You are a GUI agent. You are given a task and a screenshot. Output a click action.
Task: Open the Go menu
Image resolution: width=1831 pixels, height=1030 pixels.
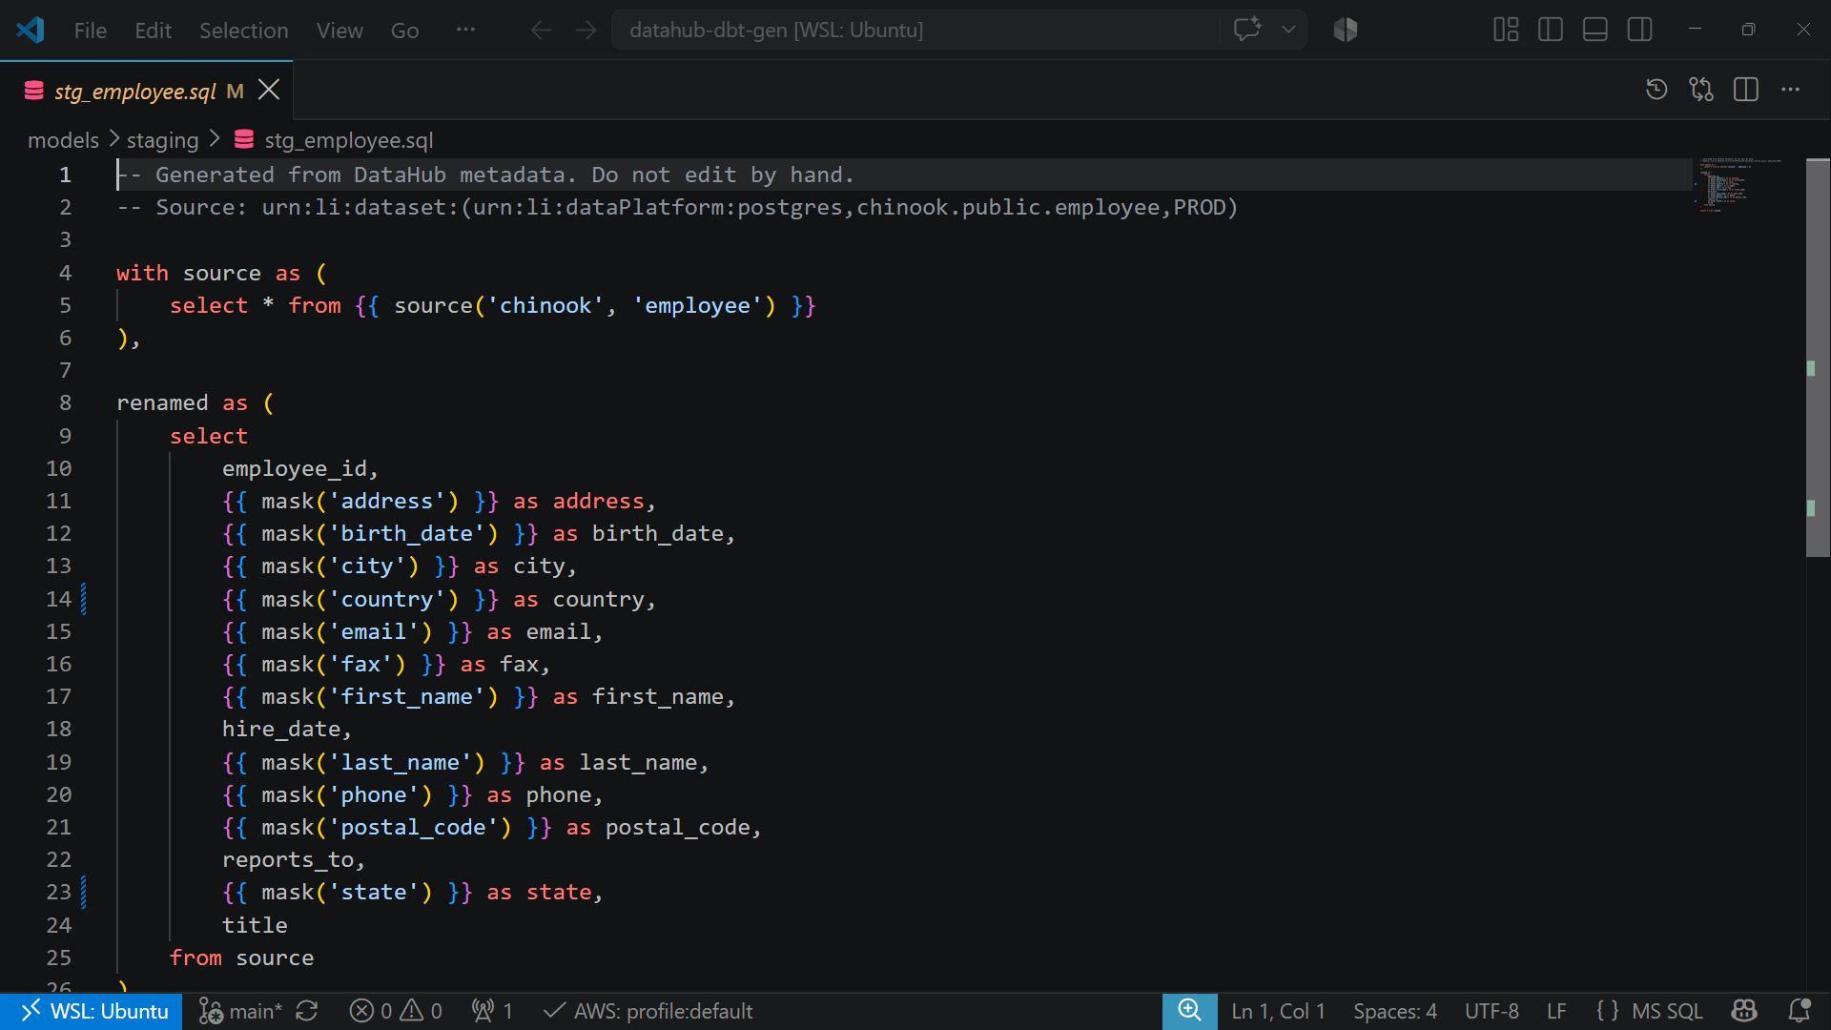coord(404,30)
